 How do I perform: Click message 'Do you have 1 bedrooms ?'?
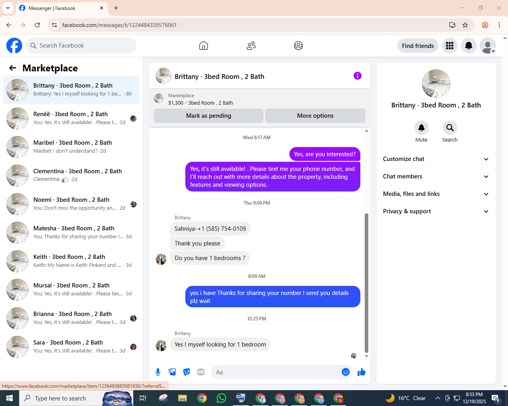pos(210,258)
